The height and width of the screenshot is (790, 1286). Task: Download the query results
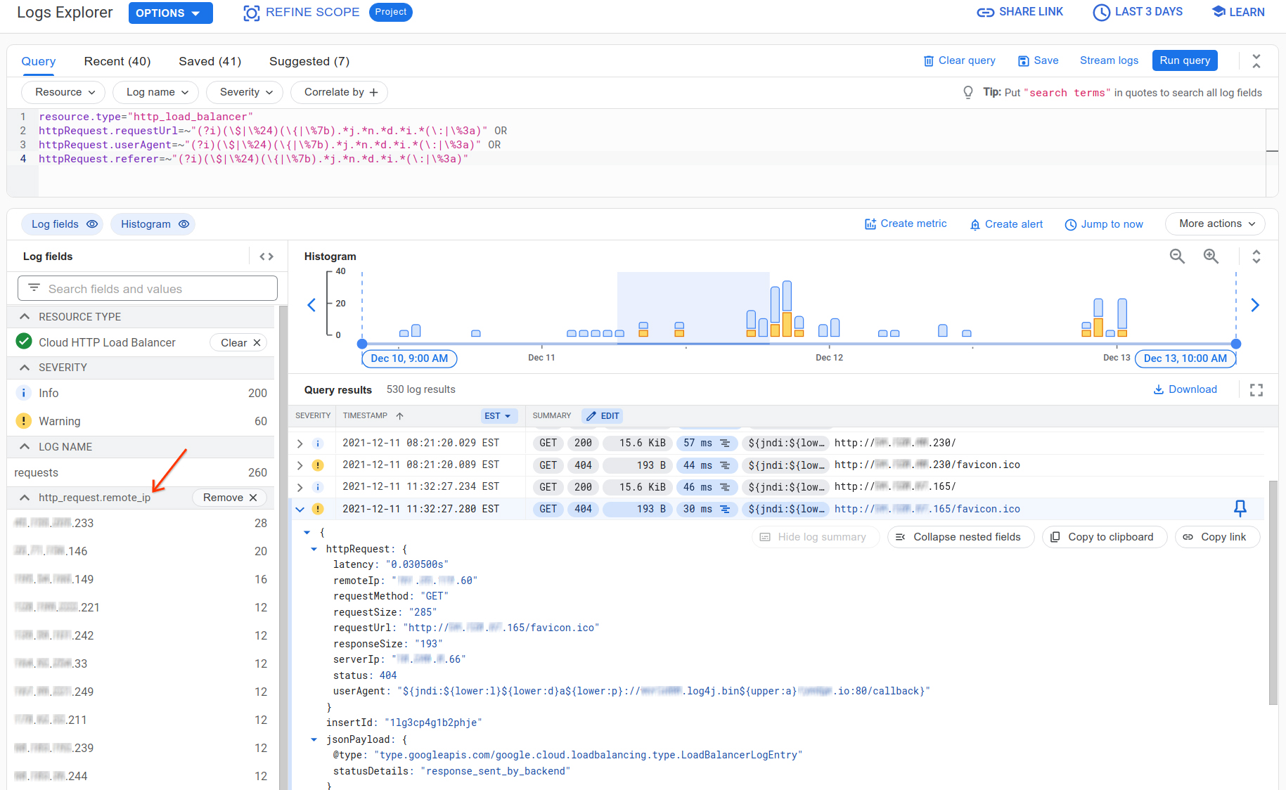[x=1185, y=389]
